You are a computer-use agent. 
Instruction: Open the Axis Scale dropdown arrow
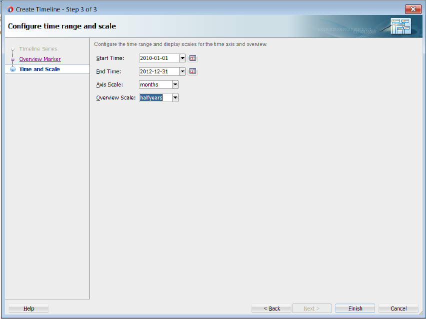(175, 84)
